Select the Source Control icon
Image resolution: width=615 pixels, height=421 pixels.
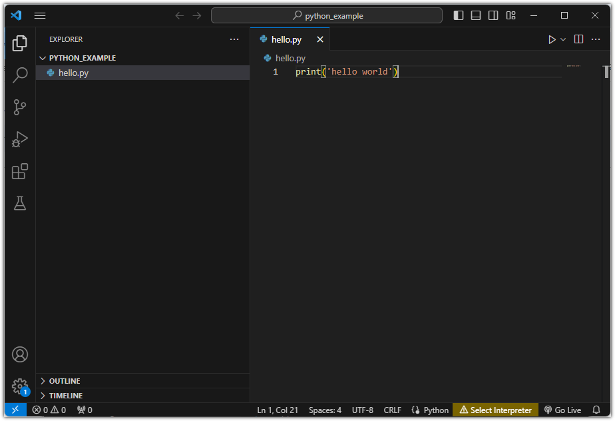tap(19, 107)
